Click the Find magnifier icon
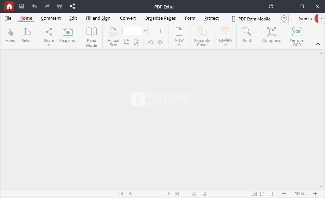The height and width of the screenshot is (198, 325). [x=247, y=32]
